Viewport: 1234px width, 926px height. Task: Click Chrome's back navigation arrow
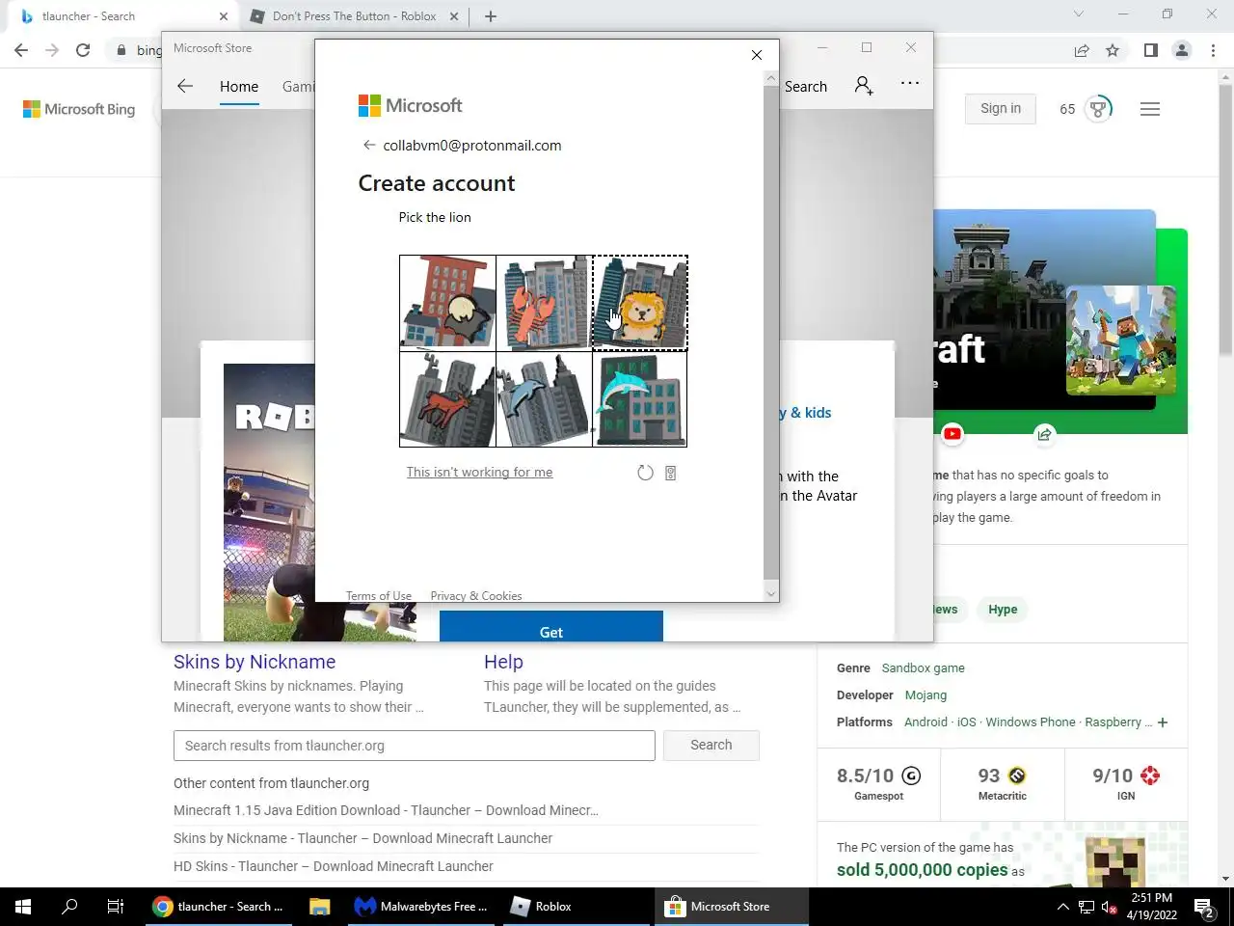pyautogui.click(x=21, y=50)
